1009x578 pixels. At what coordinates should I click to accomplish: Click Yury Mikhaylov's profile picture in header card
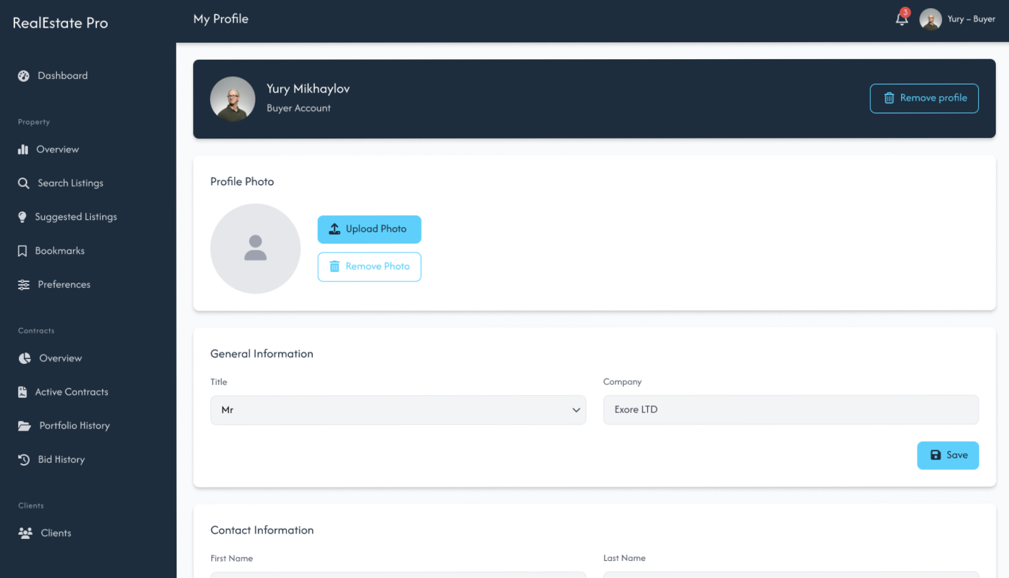233,99
